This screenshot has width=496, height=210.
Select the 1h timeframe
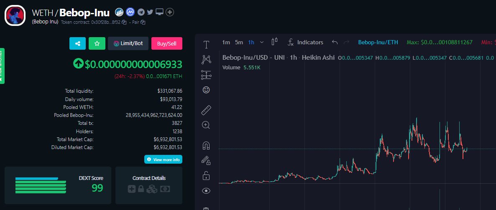251,42
